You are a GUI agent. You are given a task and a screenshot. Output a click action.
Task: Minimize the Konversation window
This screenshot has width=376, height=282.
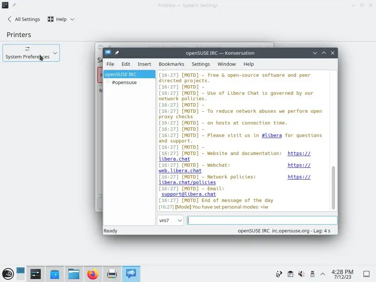[315, 53]
